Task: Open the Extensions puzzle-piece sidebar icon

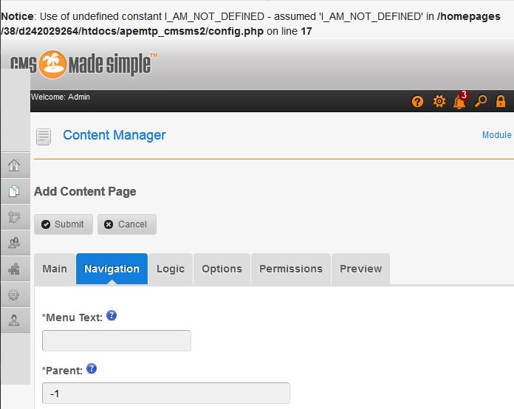Action: tap(14, 269)
